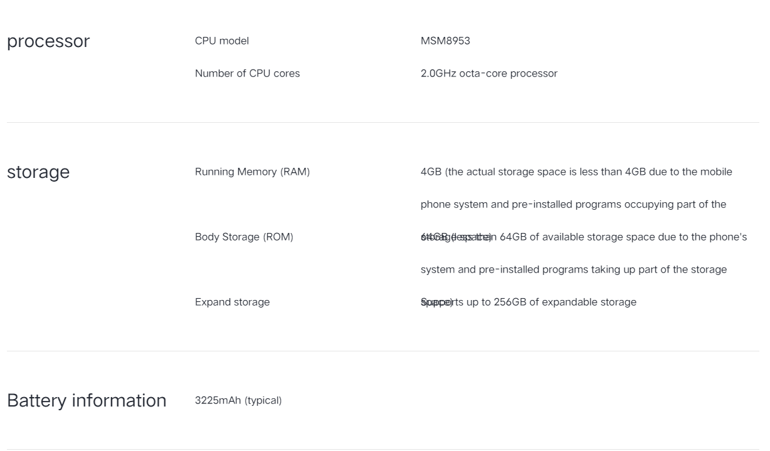Viewport: 770px width, 451px height.
Task: Click the 64GB available storage space text
Action: [584, 237]
